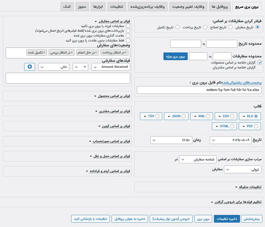The height and width of the screenshot is (227, 265).
Task: Choose the HTML format radio
Action: (x=232, y=126)
